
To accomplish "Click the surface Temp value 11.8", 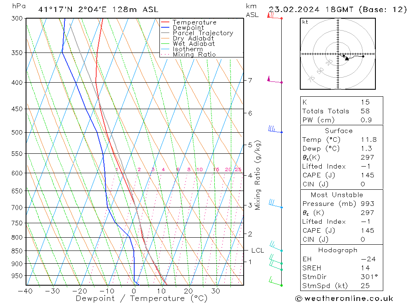I will 369,139.
